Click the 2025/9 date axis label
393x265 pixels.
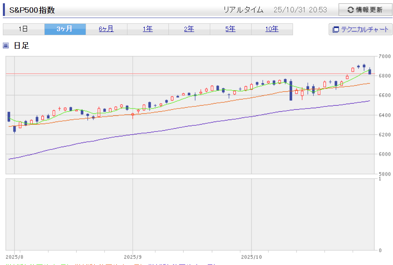133,257
